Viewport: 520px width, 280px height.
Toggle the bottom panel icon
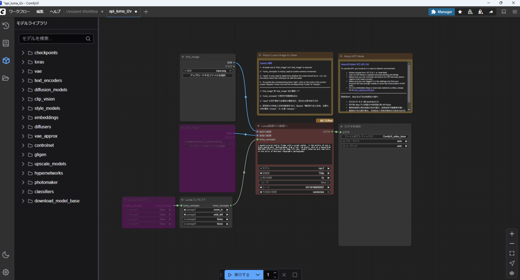pyautogui.click(x=504, y=12)
